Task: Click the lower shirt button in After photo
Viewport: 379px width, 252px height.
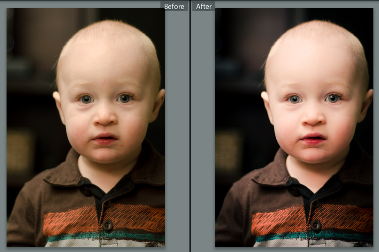Action: [x=316, y=226]
